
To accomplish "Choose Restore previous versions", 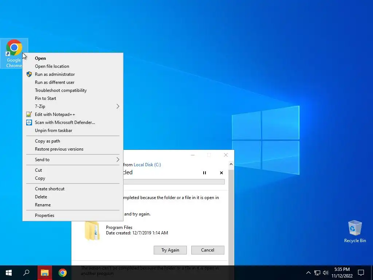I will (73, 149).
